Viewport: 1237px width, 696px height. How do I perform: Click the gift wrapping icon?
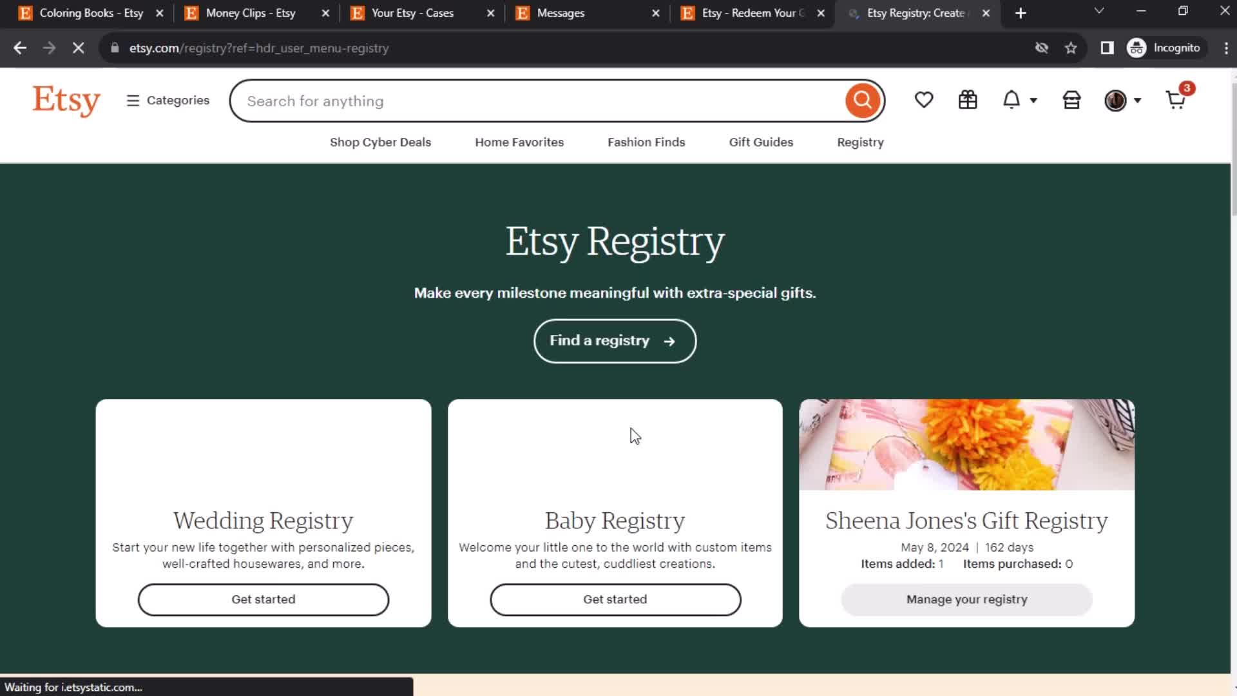point(968,101)
